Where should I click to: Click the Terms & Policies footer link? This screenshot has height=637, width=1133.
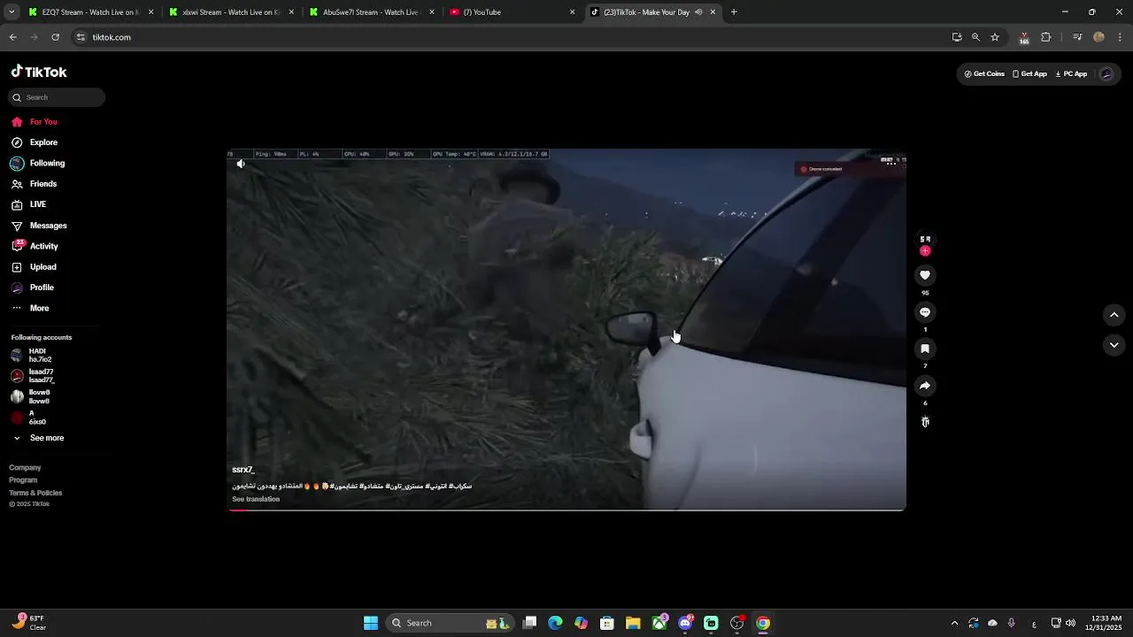(35, 493)
